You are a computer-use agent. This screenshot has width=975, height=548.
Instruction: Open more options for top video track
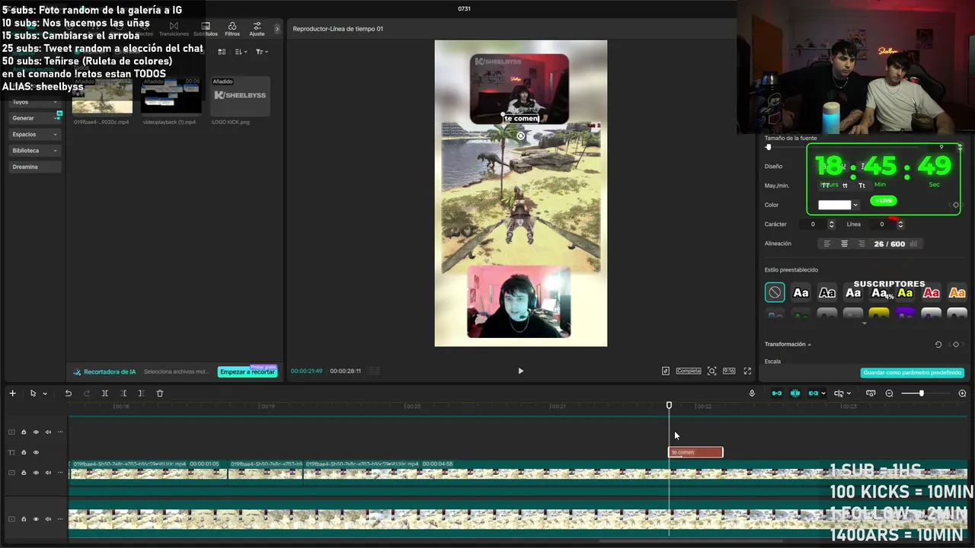tap(60, 432)
